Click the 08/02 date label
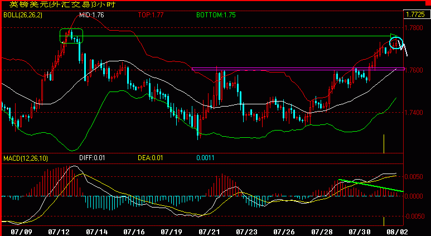Screen dimensions: 431x236 pos(396,232)
